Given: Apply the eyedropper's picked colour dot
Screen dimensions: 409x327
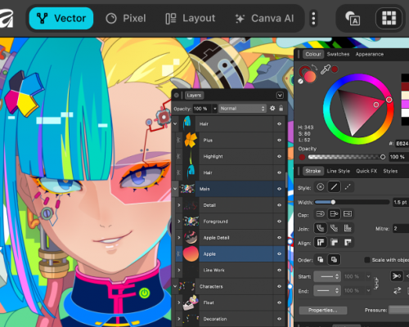Looking at the screenshot, I should (335, 69).
